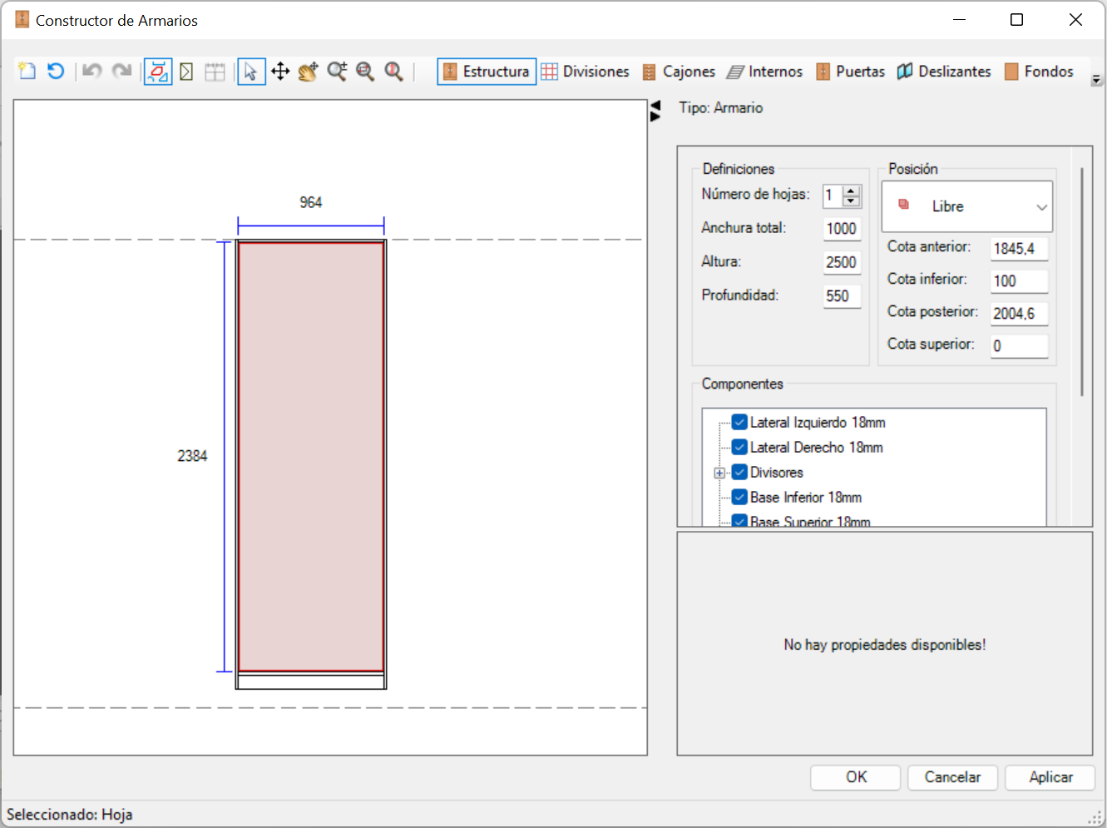Click the 964 width dimension label
The height and width of the screenshot is (828, 1107).
pyautogui.click(x=311, y=202)
